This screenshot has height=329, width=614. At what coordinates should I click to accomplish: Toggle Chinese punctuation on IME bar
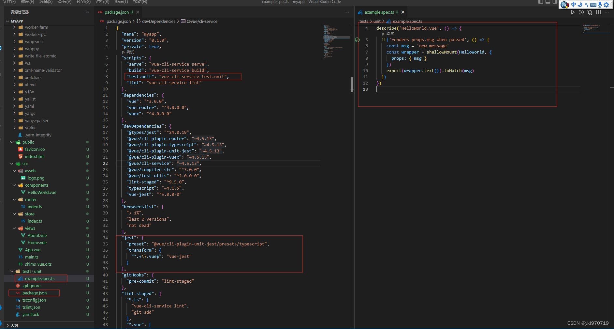tap(587, 5)
